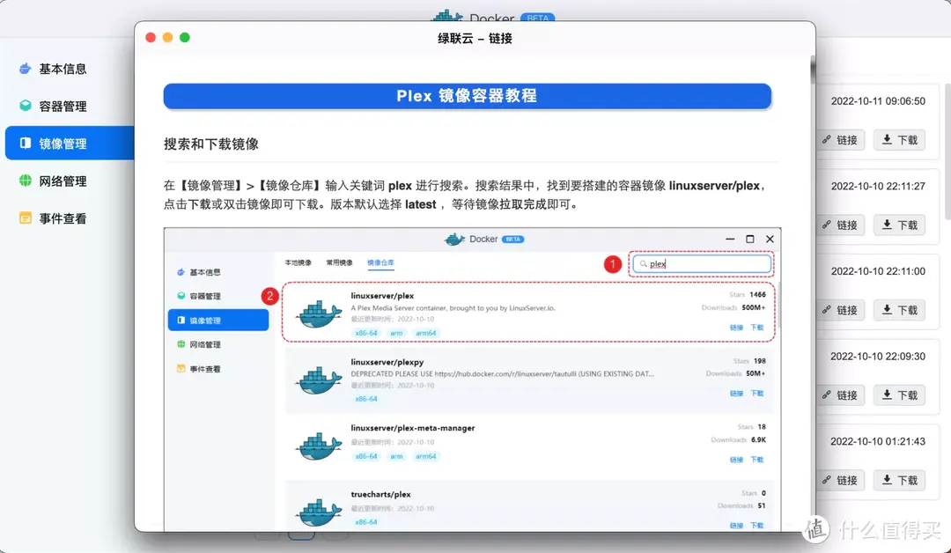The image size is (951, 553).
Task: Click 链接 under 2022-10-11 09:06:50
Action: (840, 140)
